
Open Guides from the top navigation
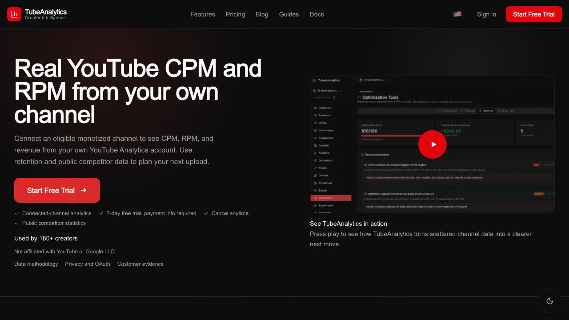pyautogui.click(x=289, y=14)
